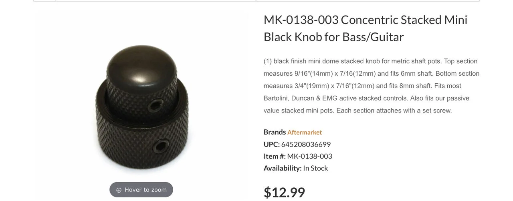The width and height of the screenshot is (513, 201).
Task: Click the $12.99 price
Action: tap(284, 192)
